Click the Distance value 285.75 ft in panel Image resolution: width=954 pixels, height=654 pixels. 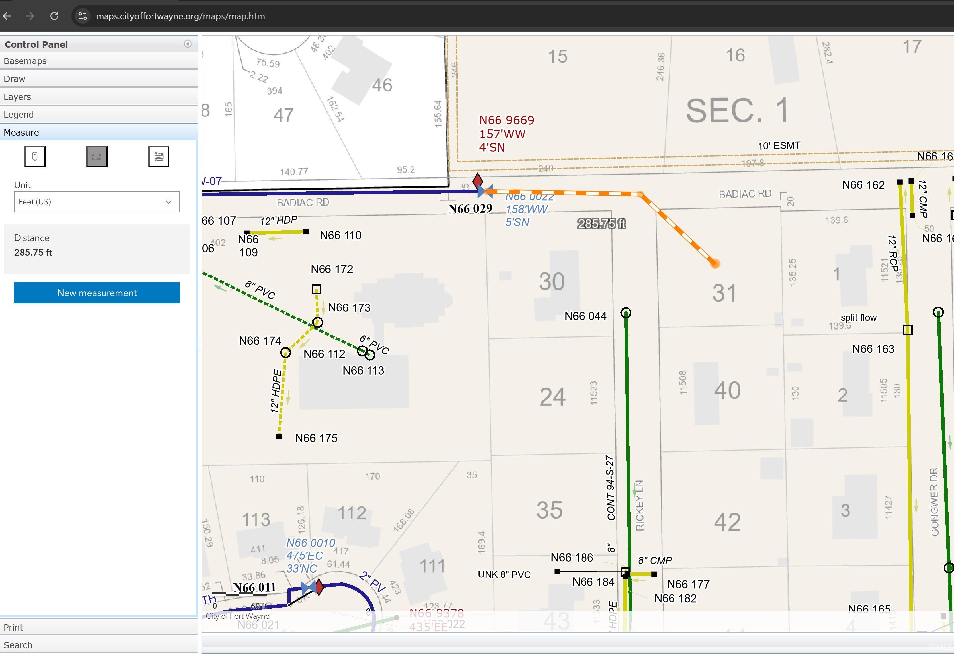click(x=33, y=252)
